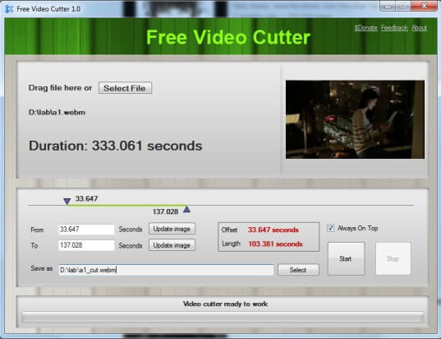The image size is (441, 339).
Task: Open the $Donate link
Action: (366, 28)
